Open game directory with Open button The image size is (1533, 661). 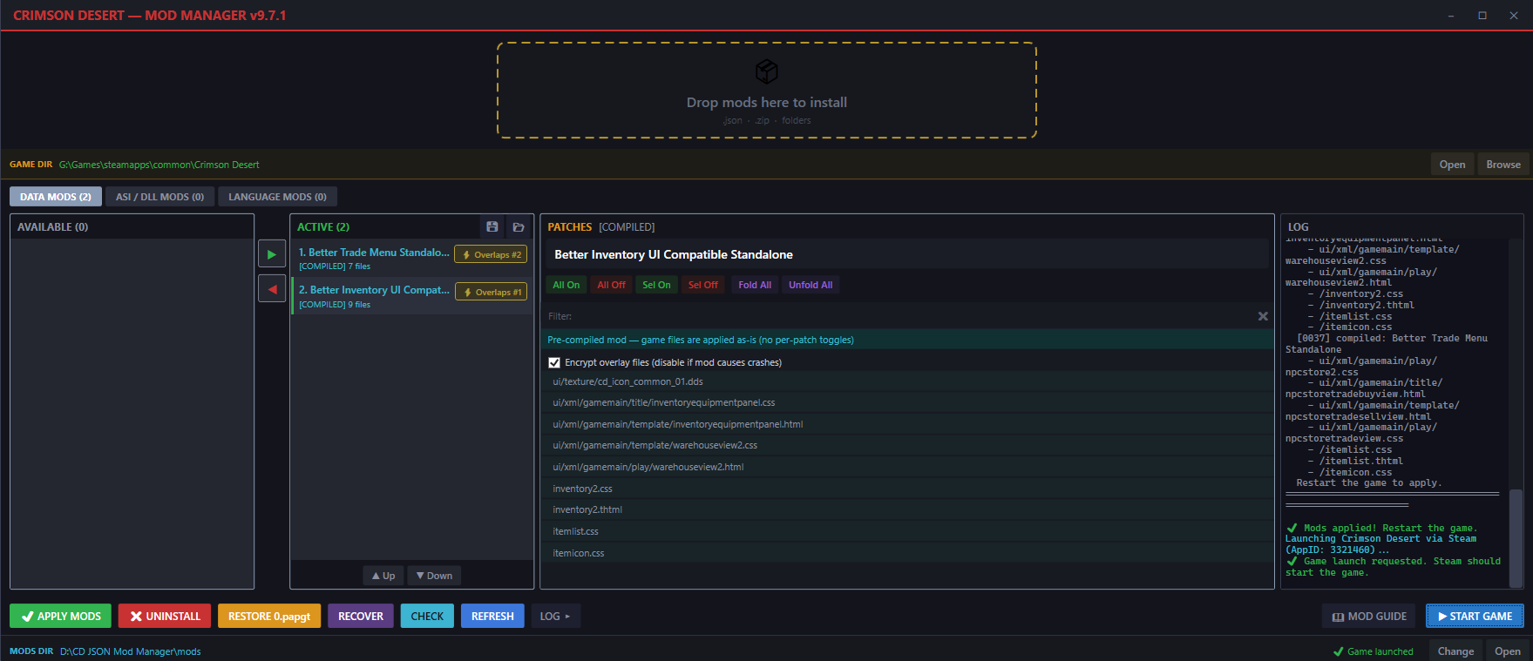tap(1452, 165)
